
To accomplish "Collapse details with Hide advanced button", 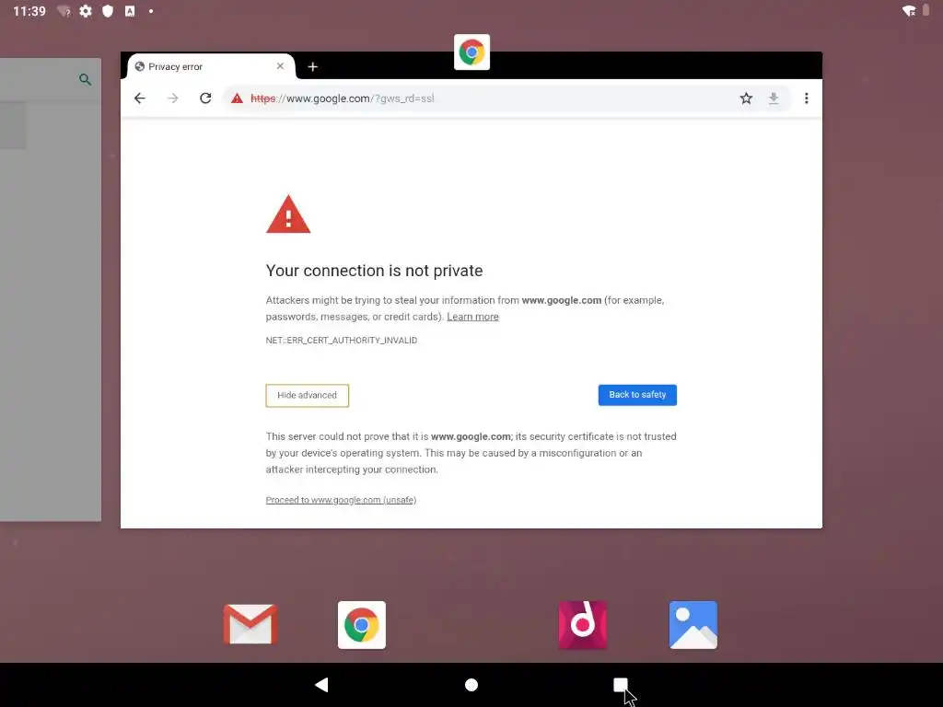I will (x=308, y=395).
